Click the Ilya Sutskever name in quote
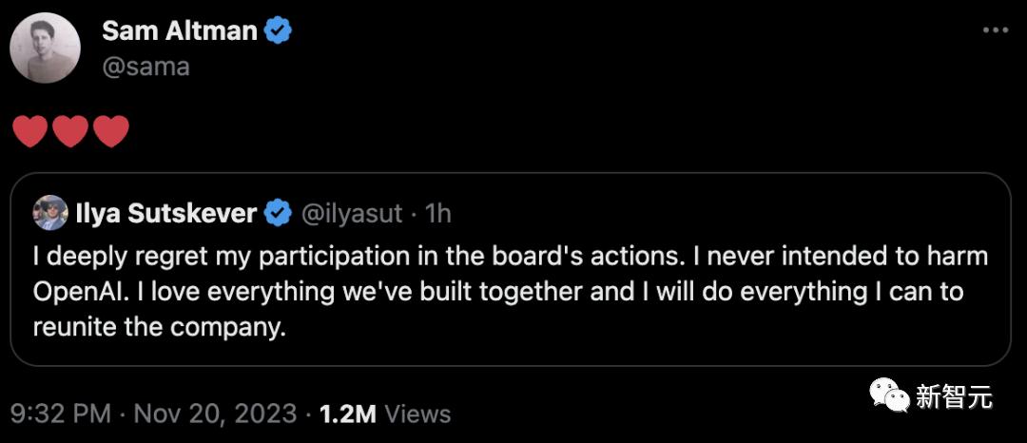The height and width of the screenshot is (443, 1027). (x=165, y=213)
